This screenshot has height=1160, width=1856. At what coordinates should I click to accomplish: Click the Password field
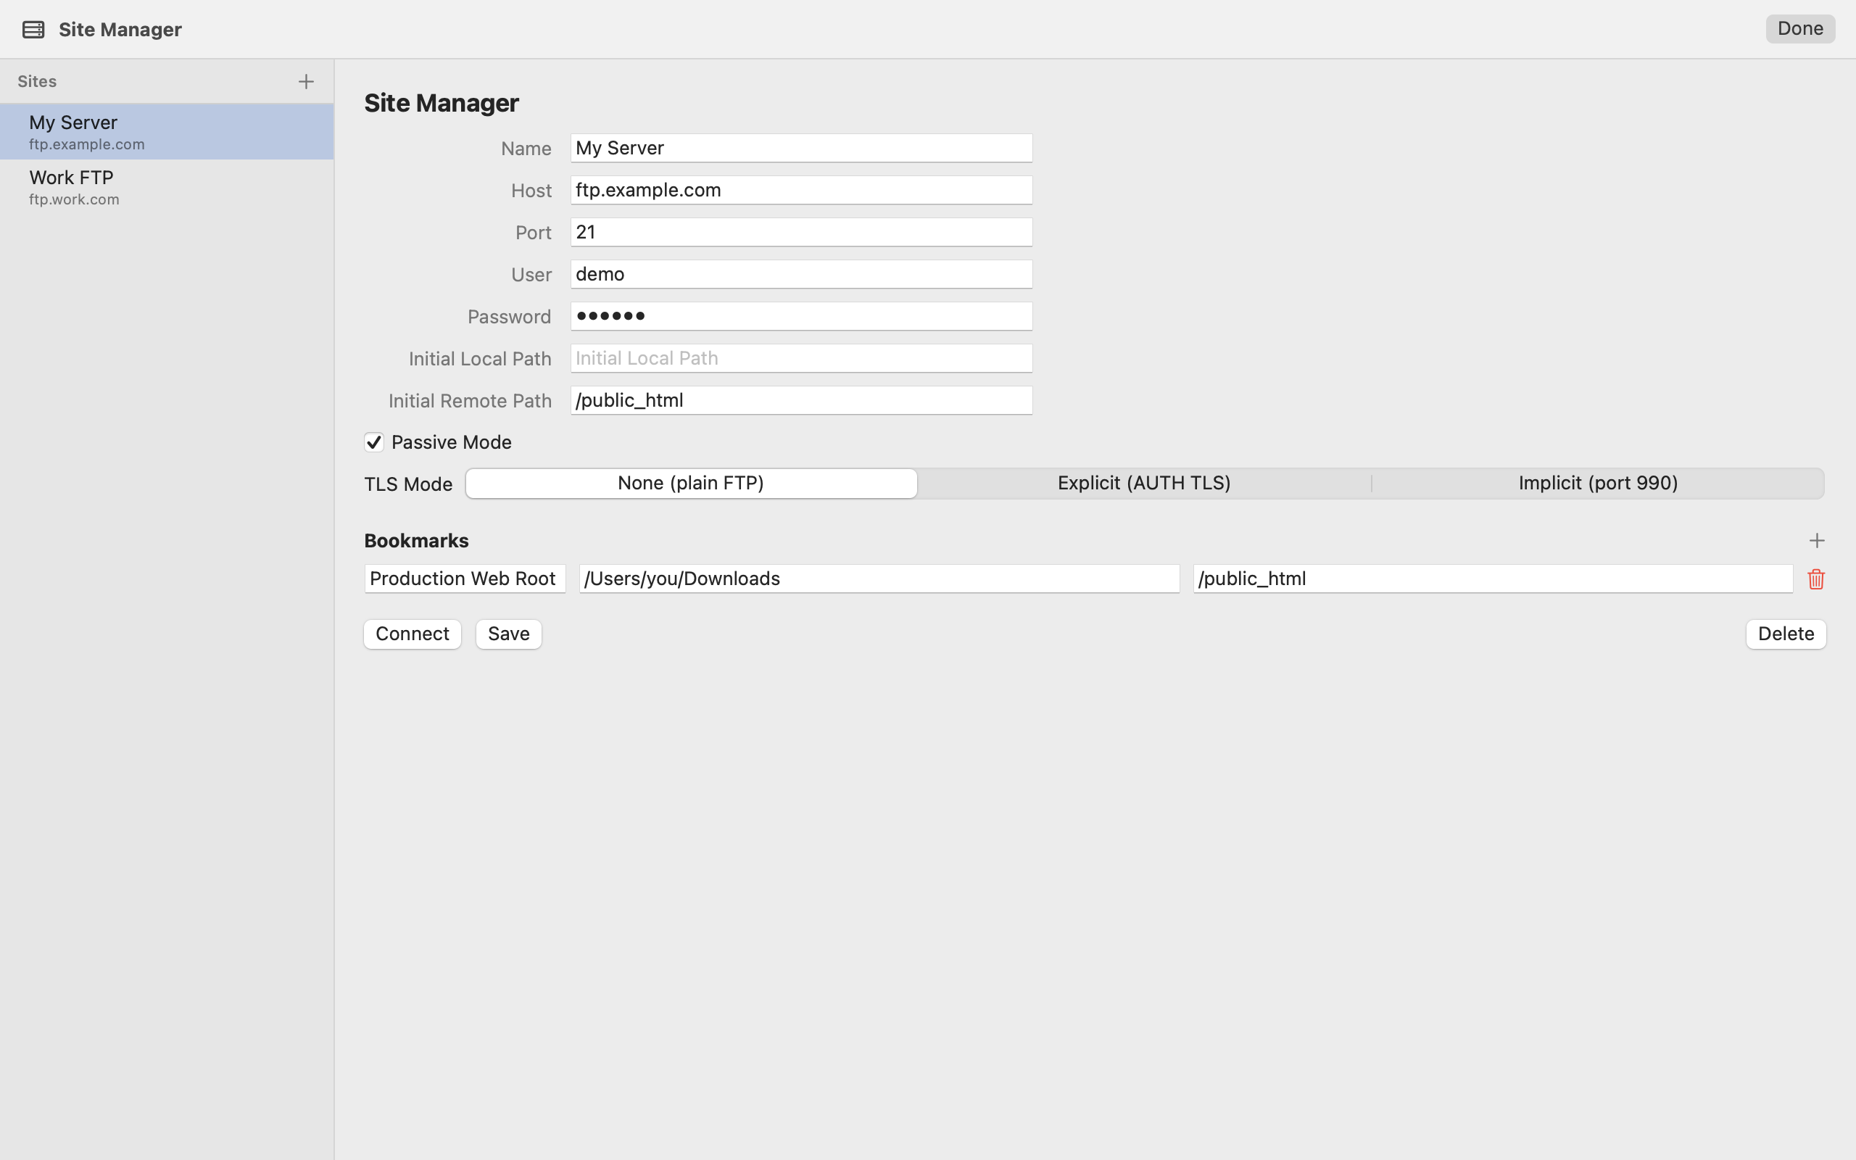[800, 316]
